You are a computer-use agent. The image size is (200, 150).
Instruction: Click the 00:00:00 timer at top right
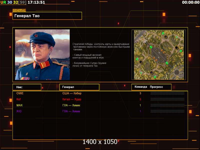190,2
